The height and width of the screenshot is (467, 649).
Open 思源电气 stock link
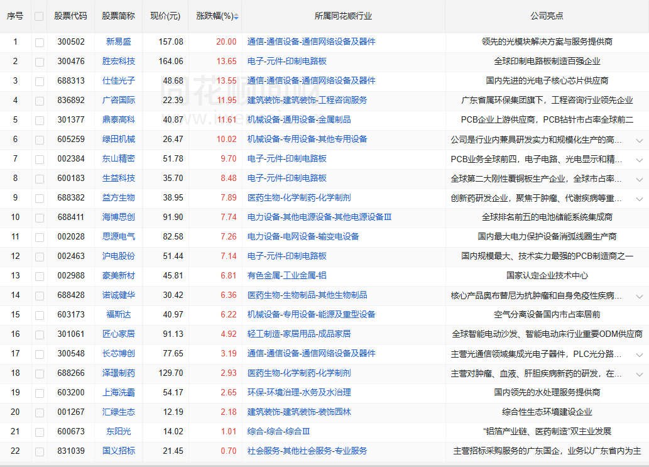(x=118, y=236)
